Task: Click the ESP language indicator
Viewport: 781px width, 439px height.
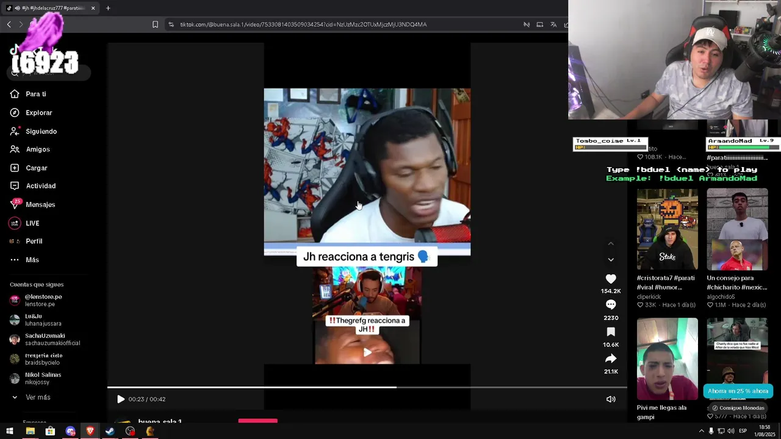Action: (x=743, y=431)
